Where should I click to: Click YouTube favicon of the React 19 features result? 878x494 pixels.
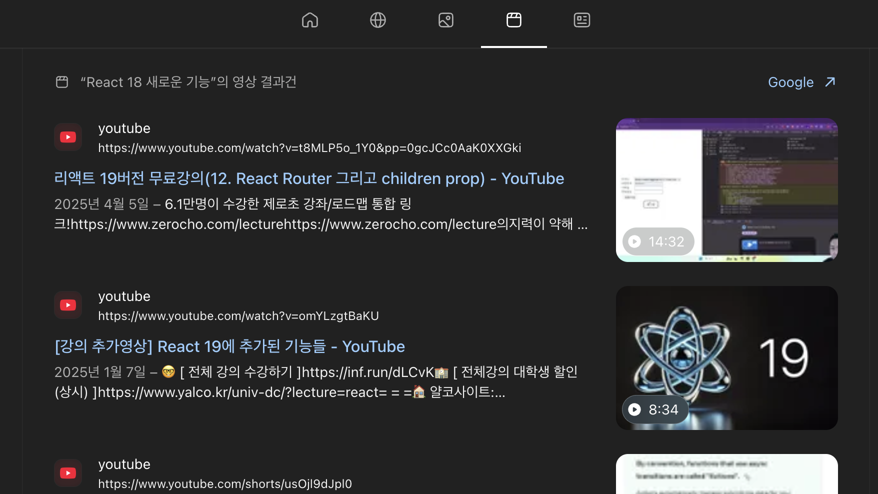pyautogui.click(x=68, y=305)
